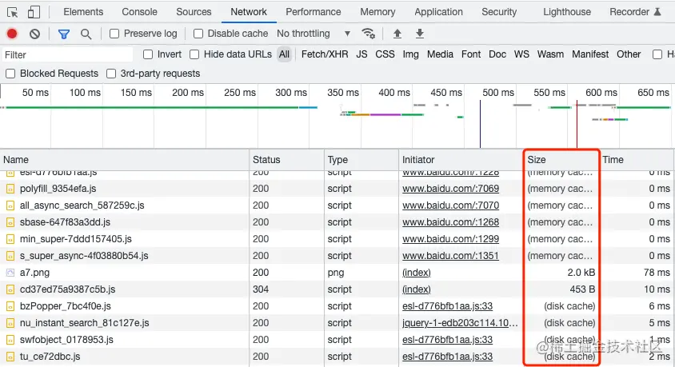This screenshot has width=675, height=367.
Task: Switch to the Sources tab
Action: tap(194, 12)
